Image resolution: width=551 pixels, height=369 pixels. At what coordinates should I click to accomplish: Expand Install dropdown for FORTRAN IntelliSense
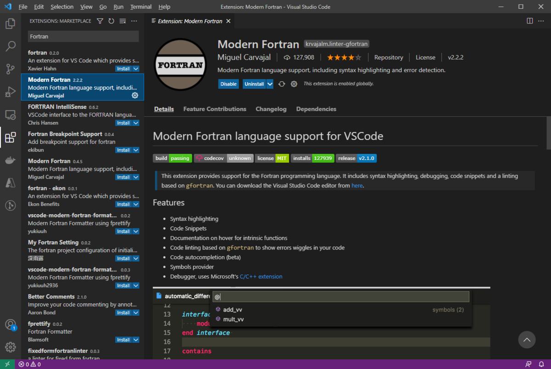(136, 123)
